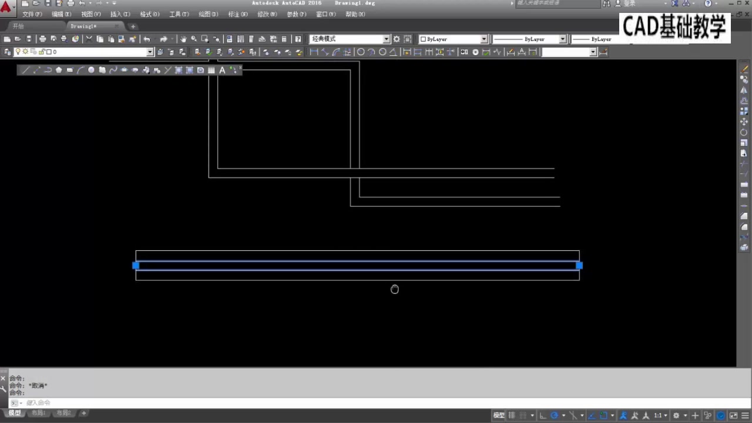Select the Rectangle draw tool

tap(69, 70)
